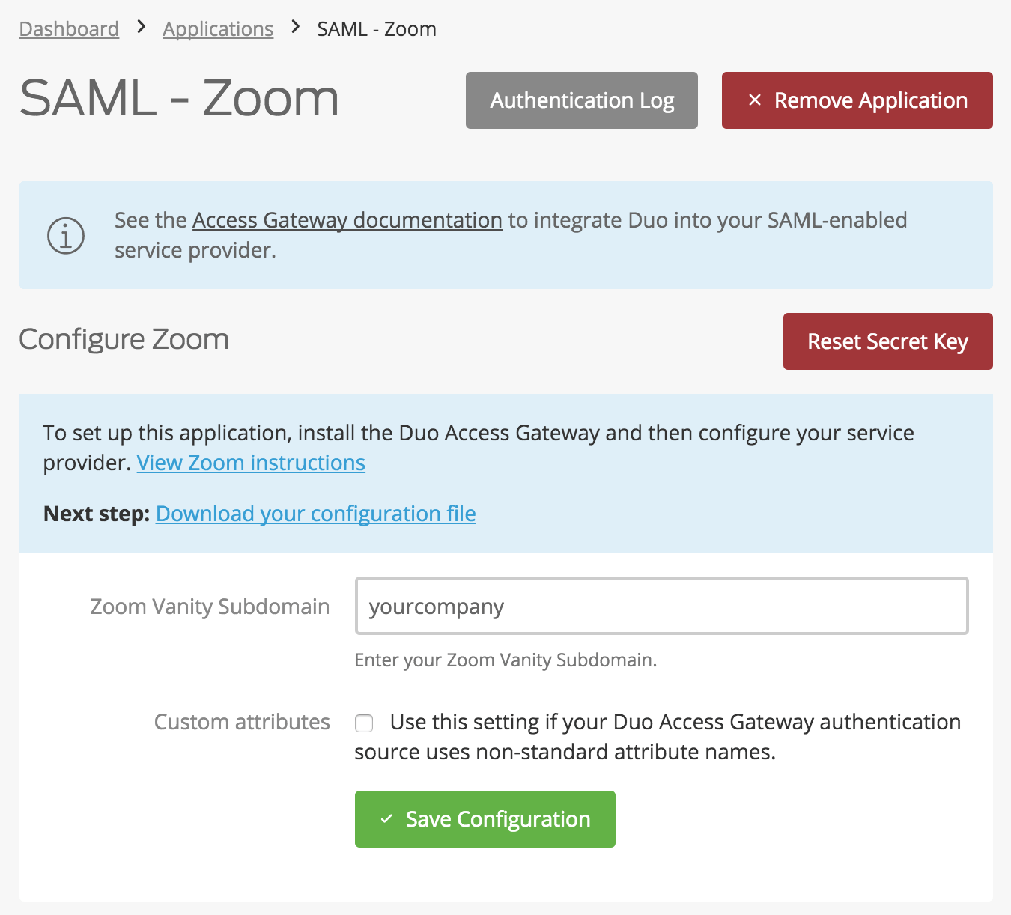Click the info circle icon in the banner
The width and height of the screenshot is (1011, 915).
65,234
